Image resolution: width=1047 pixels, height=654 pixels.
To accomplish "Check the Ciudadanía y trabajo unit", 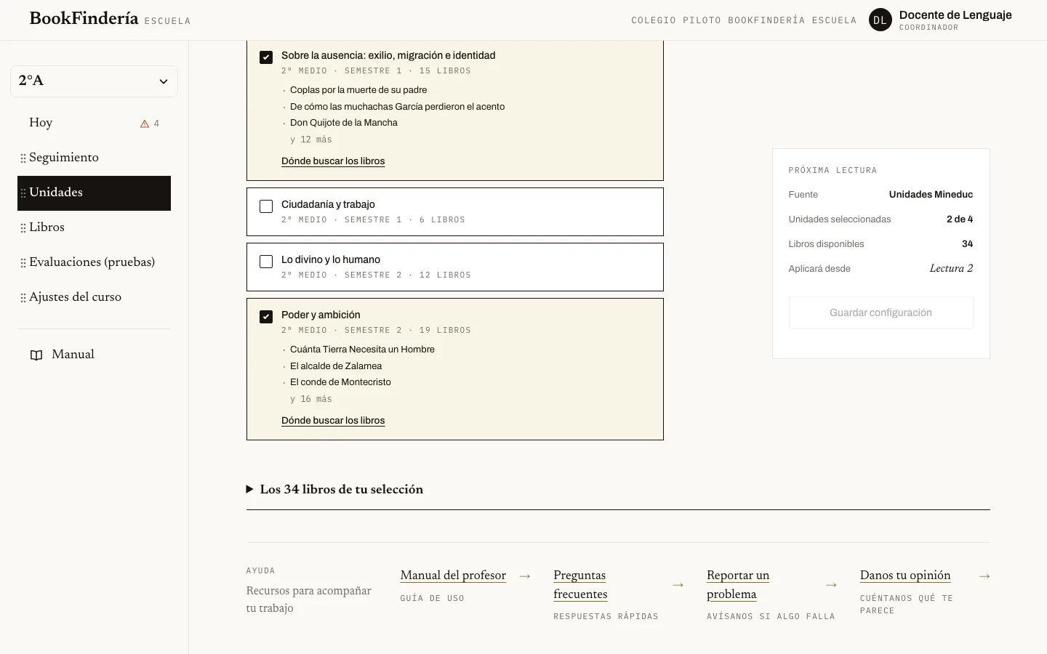I will coord(266,206).
